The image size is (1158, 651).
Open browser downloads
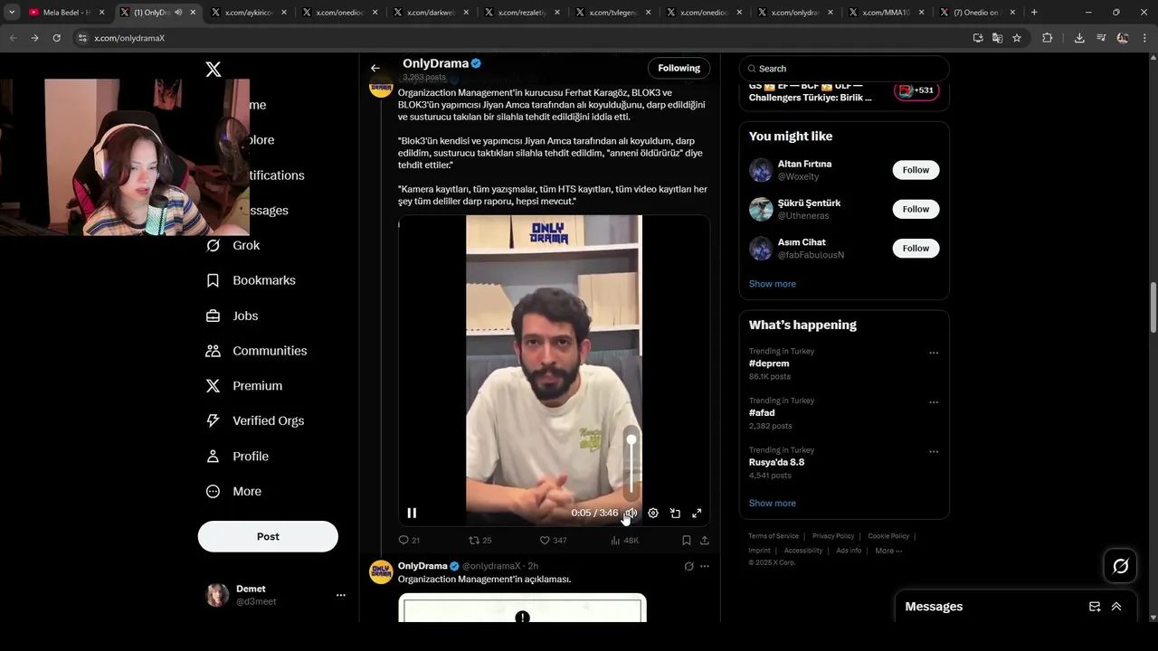1079,38
